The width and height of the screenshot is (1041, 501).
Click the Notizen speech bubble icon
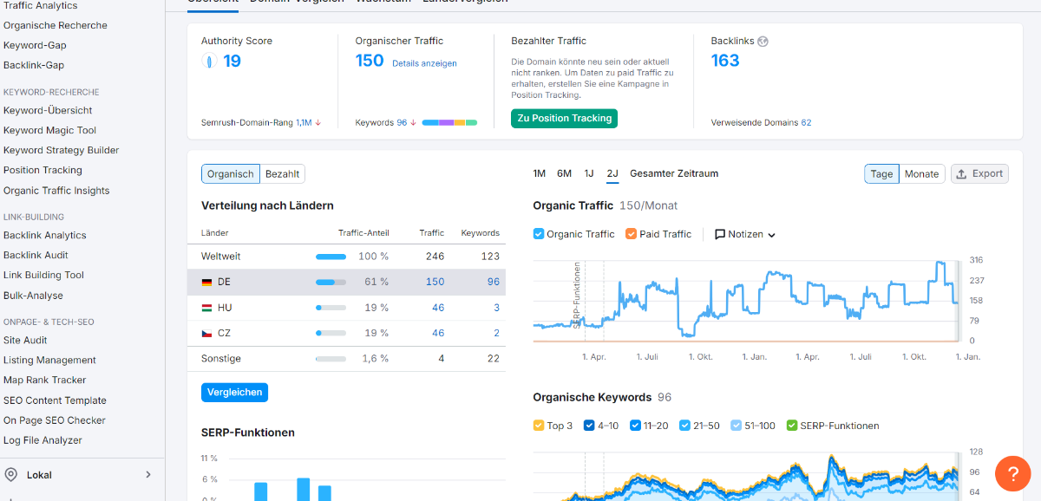[x=720, y=234]
